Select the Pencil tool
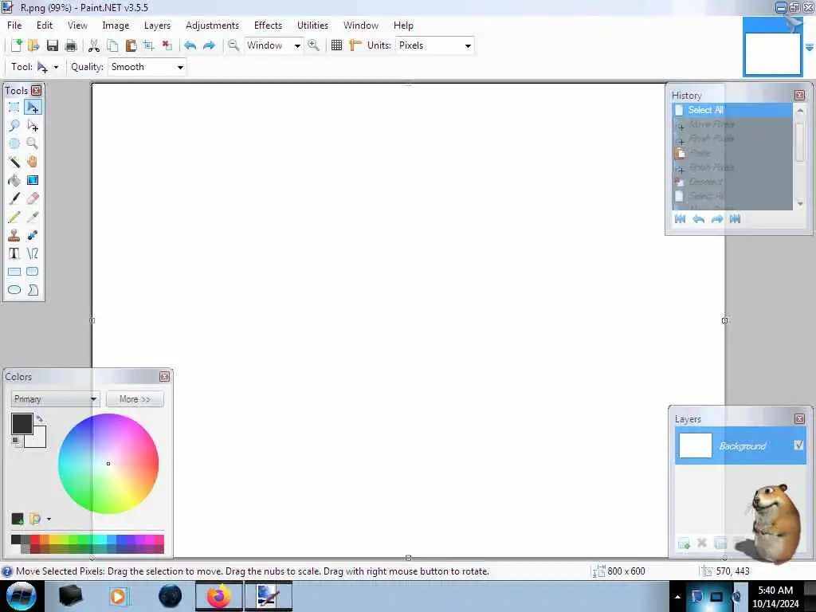This screenshot has height=612, width=816. (x=14, y=217)
